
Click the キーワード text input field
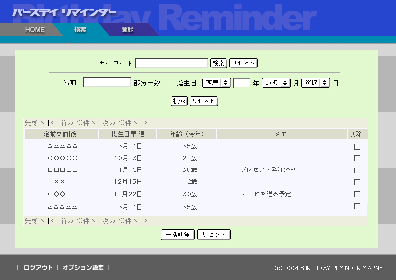172,63
